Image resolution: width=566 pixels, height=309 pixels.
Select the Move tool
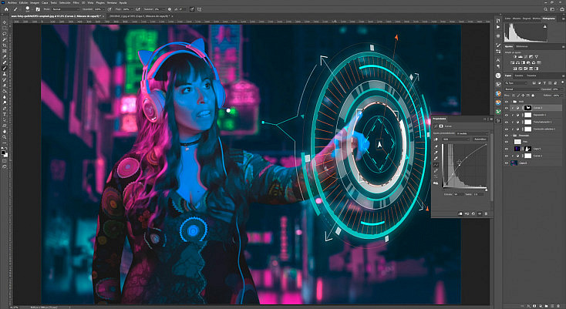[x=5, y=22]
